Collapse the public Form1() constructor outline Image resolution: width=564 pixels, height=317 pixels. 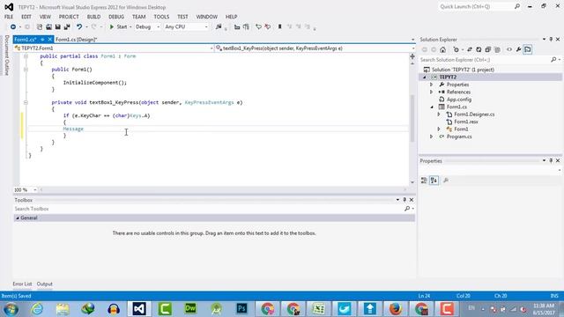pyautogui.click(x=26, y=70)
